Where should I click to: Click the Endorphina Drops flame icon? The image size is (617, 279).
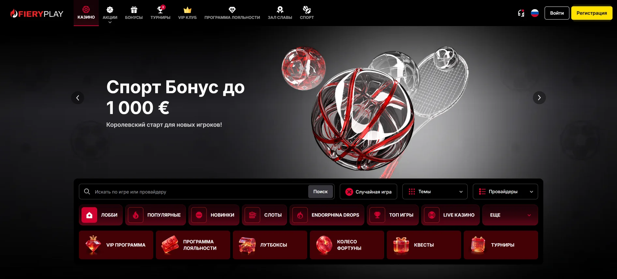pos(300,215)
